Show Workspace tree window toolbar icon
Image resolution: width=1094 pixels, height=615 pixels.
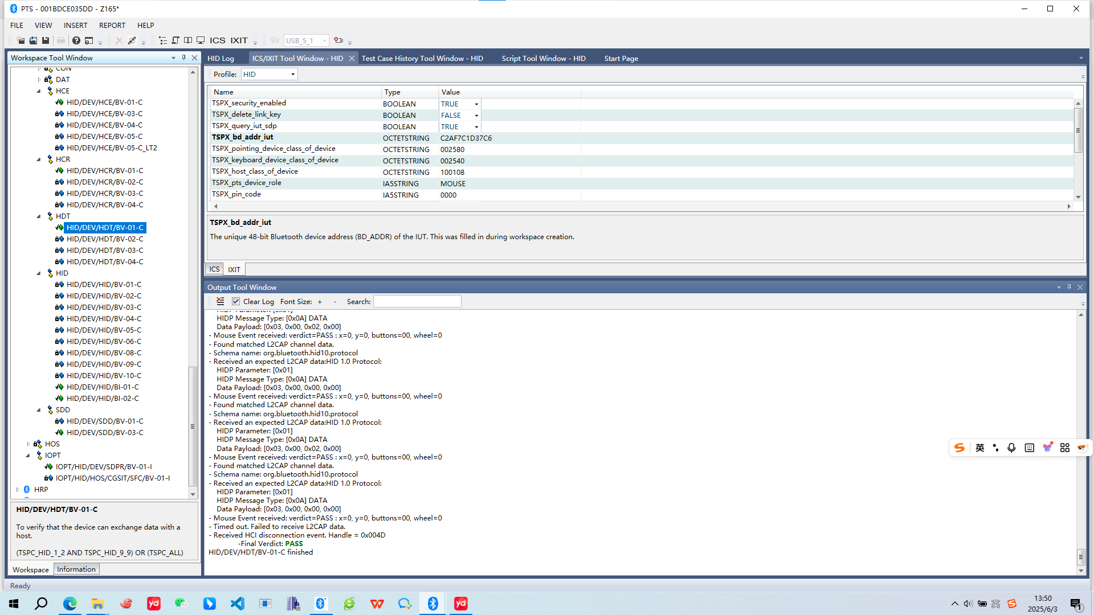click(163, 40)
